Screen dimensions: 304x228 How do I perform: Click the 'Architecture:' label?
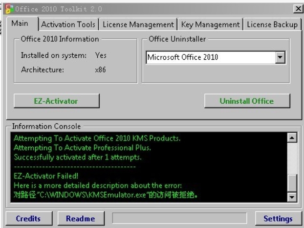coord(43,69)
